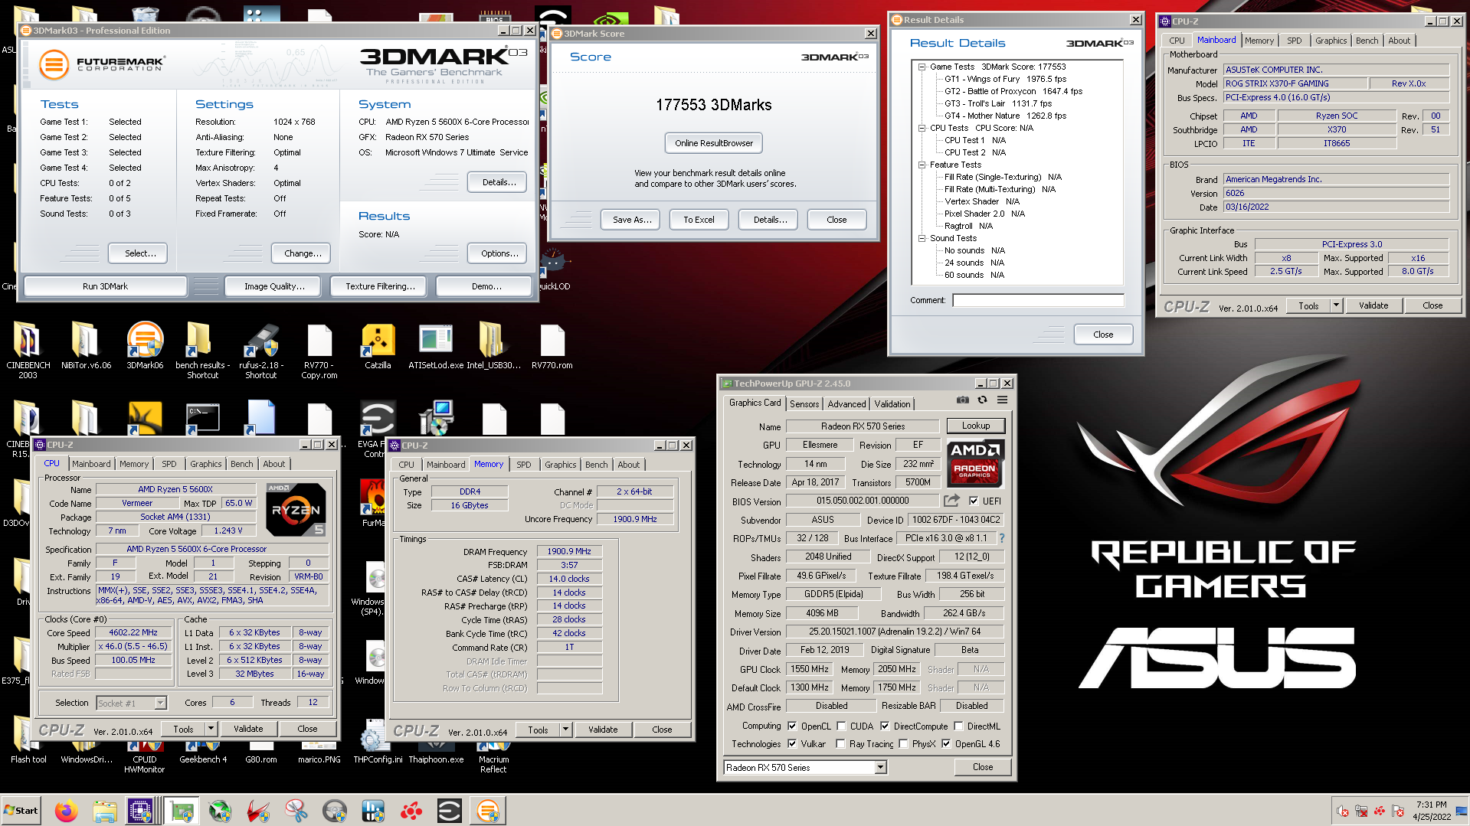
Task: Click the Bus Interface question mark icon
Action: [x=1002, y=538]
